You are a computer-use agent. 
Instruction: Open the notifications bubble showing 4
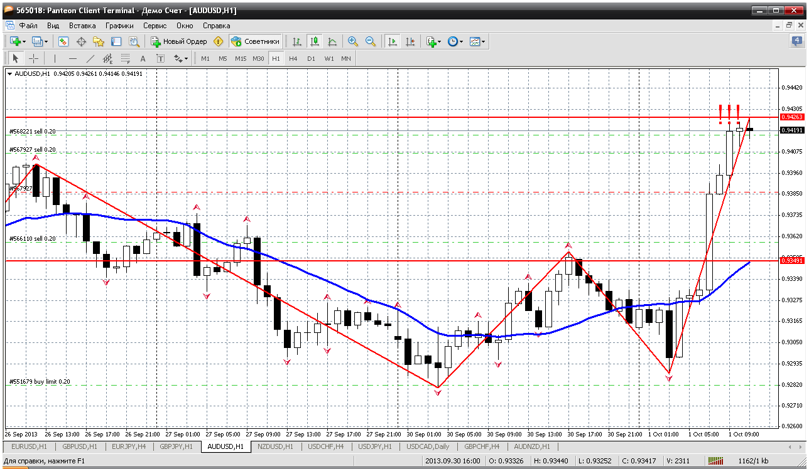(796, 41)
